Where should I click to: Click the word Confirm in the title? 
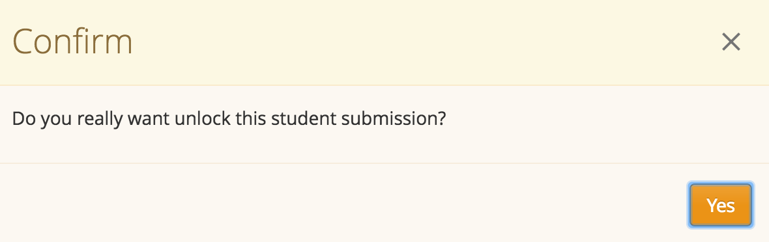tap(72, 41)
